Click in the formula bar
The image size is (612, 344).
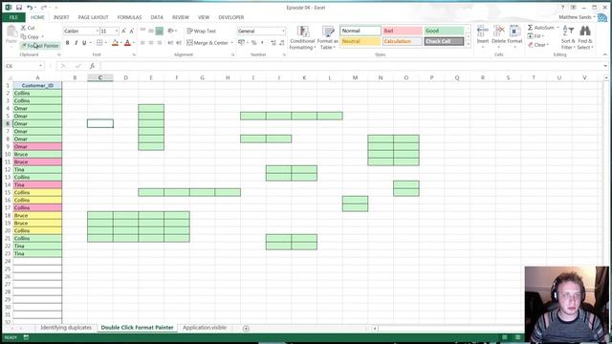(351, 66)
